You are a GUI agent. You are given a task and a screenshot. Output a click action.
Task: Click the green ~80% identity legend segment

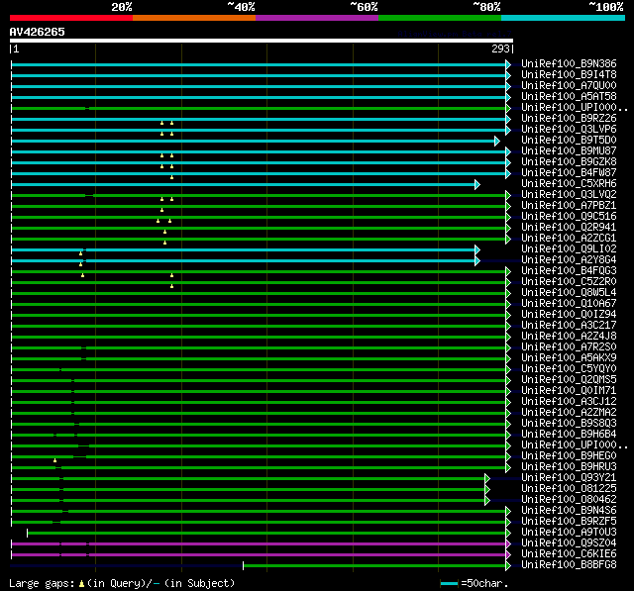tap(440, 18)
